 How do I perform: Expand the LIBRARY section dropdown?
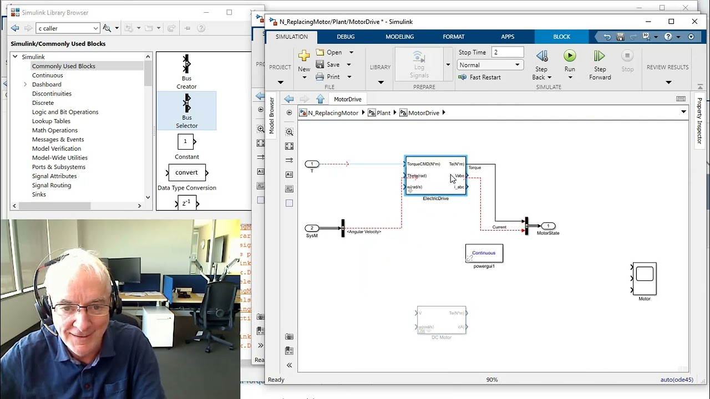(381, 83)
